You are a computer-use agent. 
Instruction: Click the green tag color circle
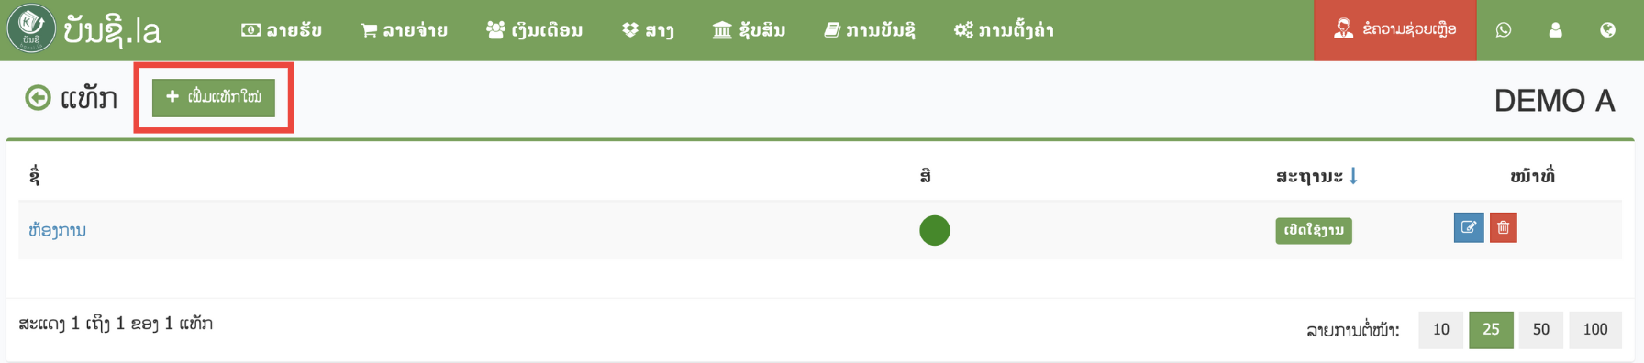pyautogui.click(x=934, y=230)
